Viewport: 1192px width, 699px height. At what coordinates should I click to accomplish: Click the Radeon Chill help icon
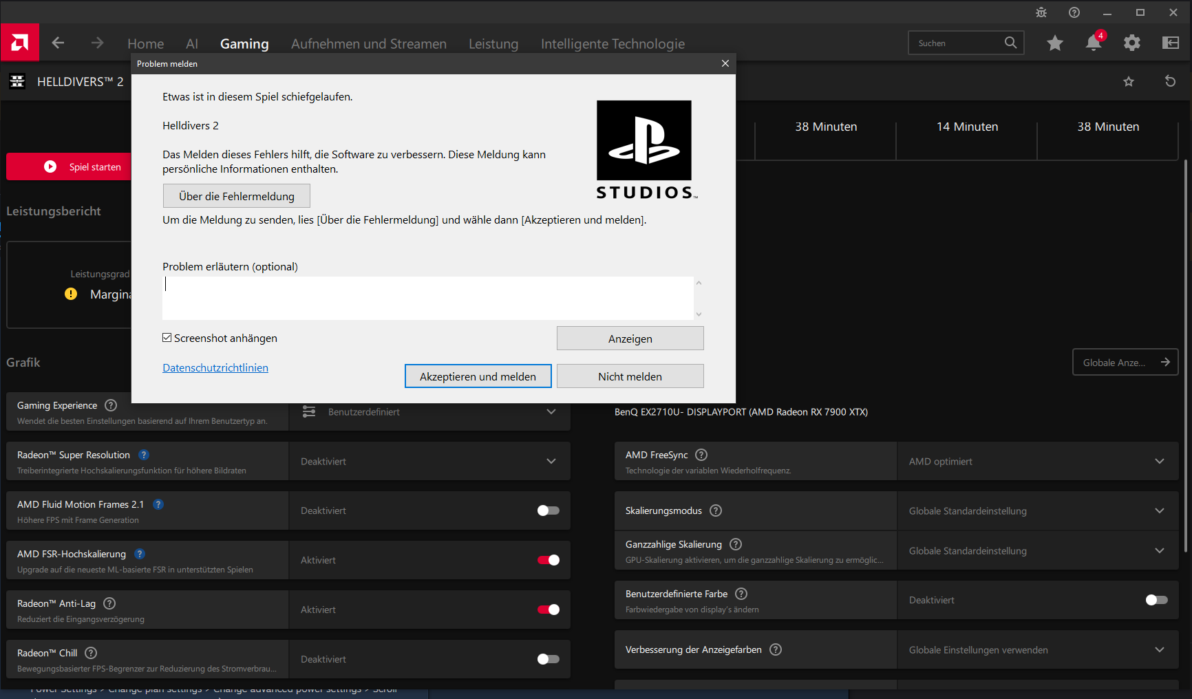pos(91,653)
